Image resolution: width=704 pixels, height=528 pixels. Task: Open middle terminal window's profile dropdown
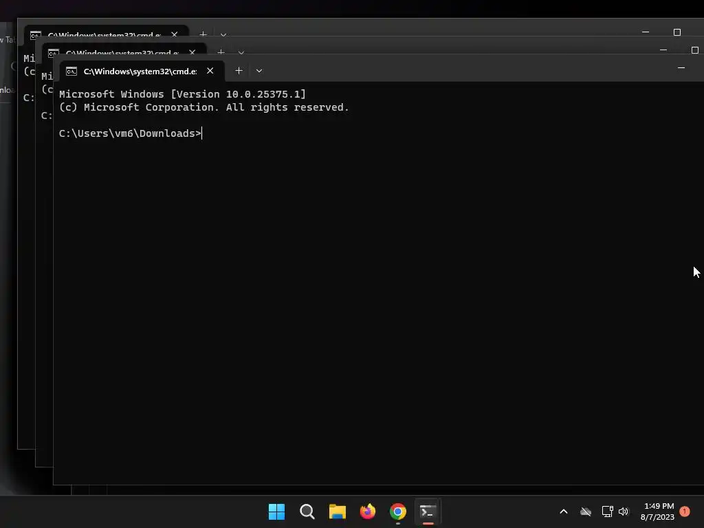[x=241, y=52]
